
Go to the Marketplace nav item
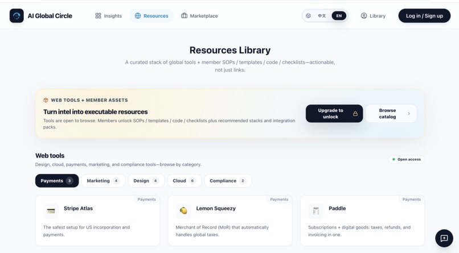tap(199, 16)
